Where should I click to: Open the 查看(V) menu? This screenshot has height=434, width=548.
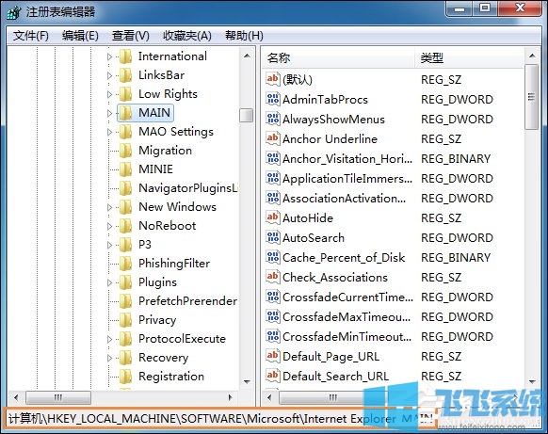(x=130, y=36)
